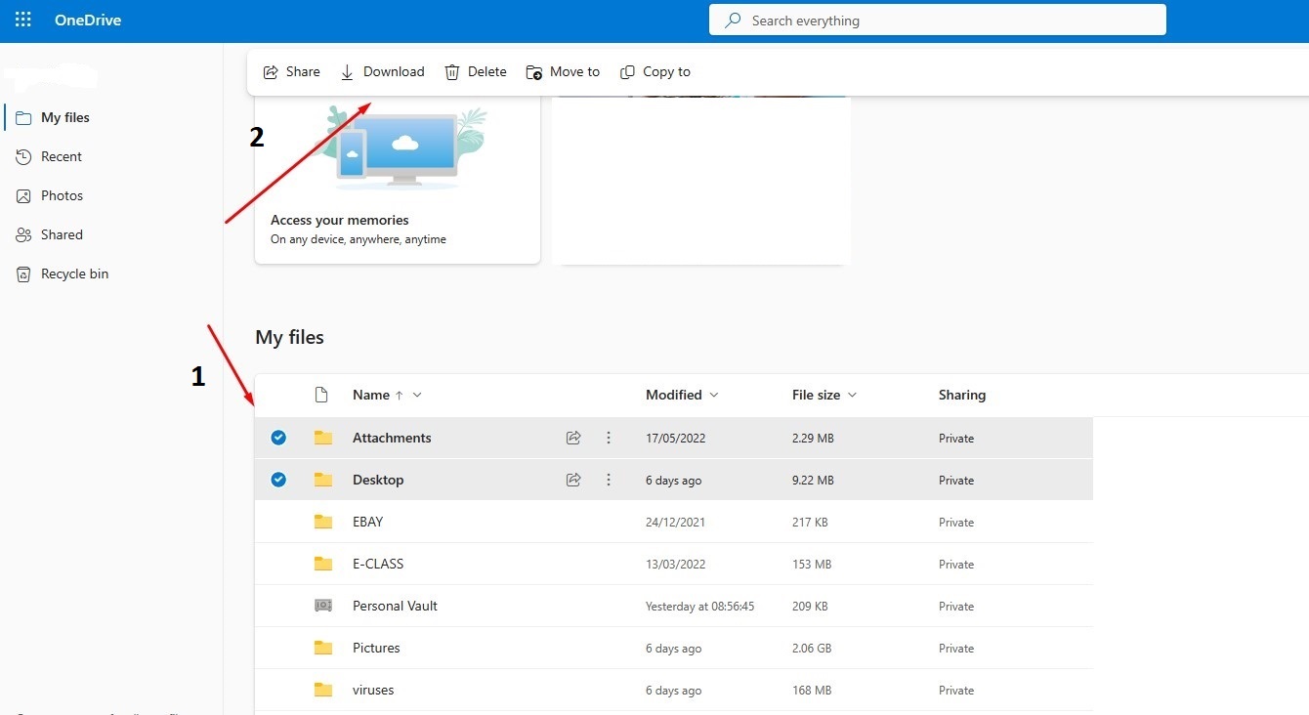Viewport: 1309px width, 715px height.
Task: Open the app launcher waffle icon
Action: point(23,21)
